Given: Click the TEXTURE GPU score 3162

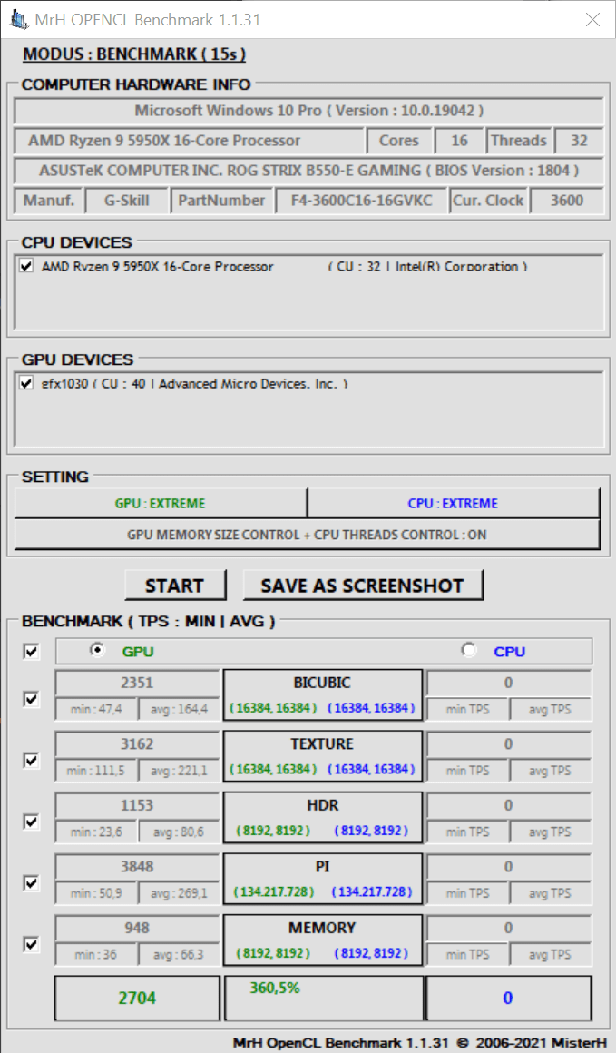Looking at the screenshot, I should [137, 744].
